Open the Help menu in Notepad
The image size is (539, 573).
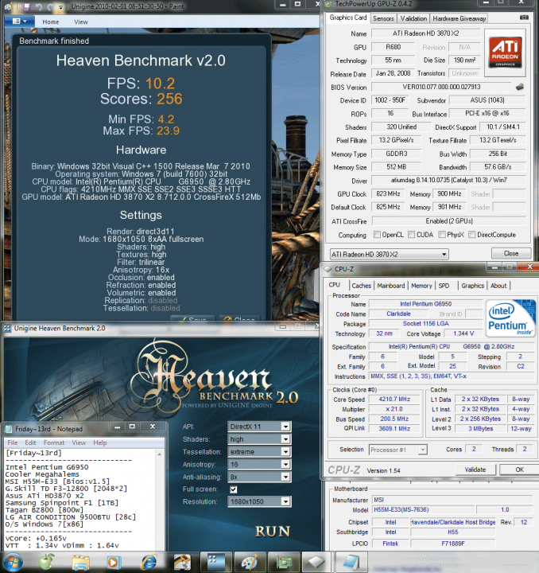pyautogui.click(x=100, y=442)
